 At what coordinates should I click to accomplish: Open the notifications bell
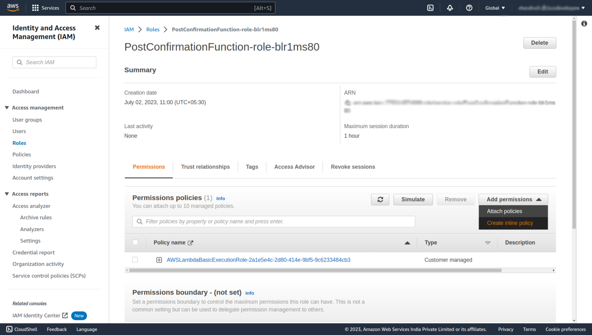click(x=450, y=8)
